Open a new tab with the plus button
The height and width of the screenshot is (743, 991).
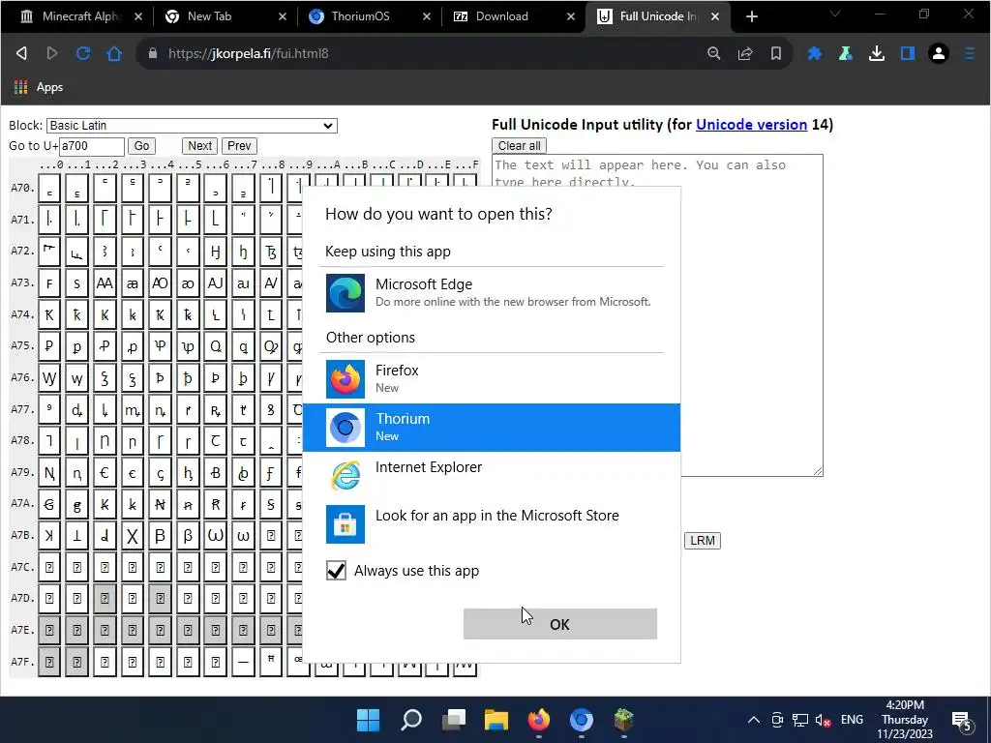(751, 16)
